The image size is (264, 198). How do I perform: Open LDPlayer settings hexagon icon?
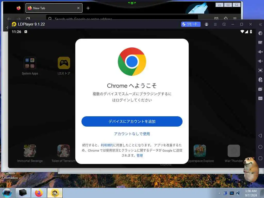pos(260,33)
